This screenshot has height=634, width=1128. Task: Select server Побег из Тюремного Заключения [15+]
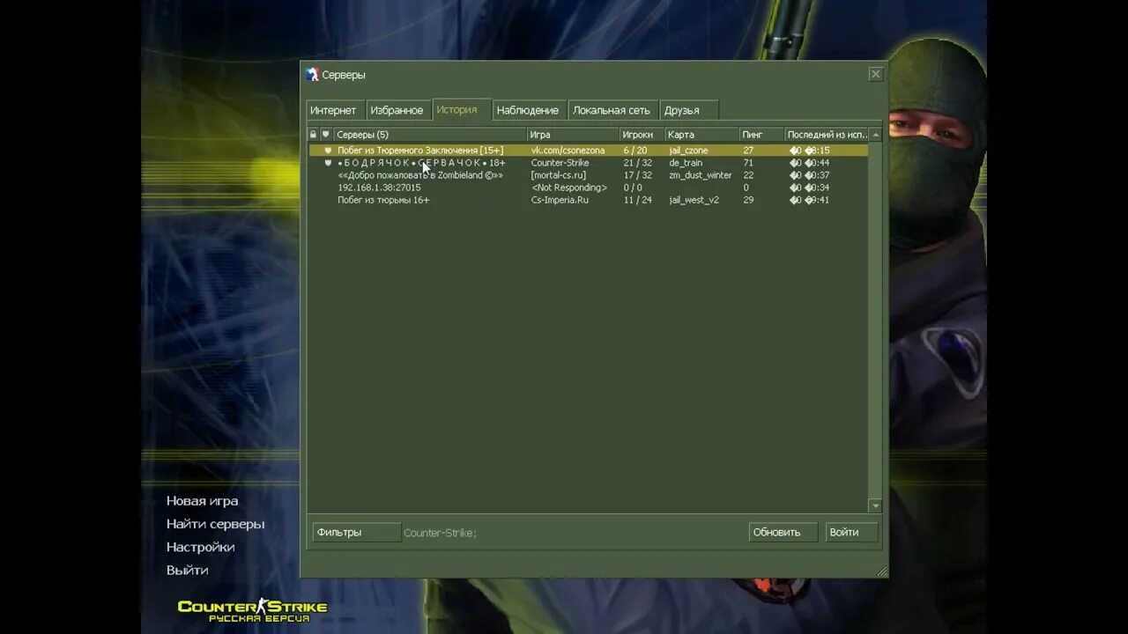pos(588,151)
